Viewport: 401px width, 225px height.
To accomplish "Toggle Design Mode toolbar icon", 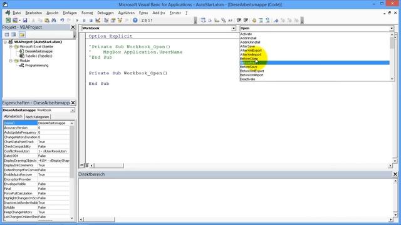I will (98, 21).
